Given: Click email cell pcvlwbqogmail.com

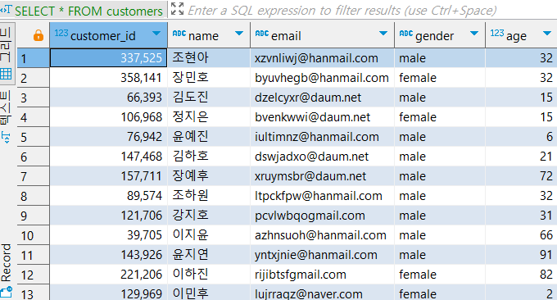Looking at the screenshot, I should (322, 216).
